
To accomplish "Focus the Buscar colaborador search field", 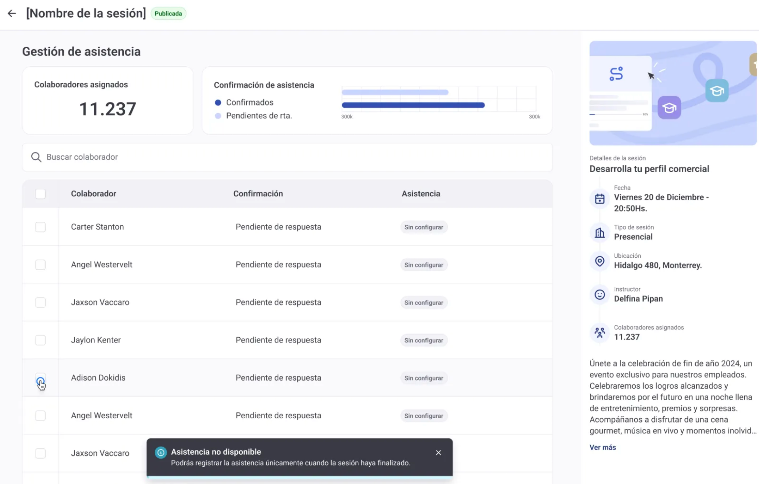I will [293, 157].
